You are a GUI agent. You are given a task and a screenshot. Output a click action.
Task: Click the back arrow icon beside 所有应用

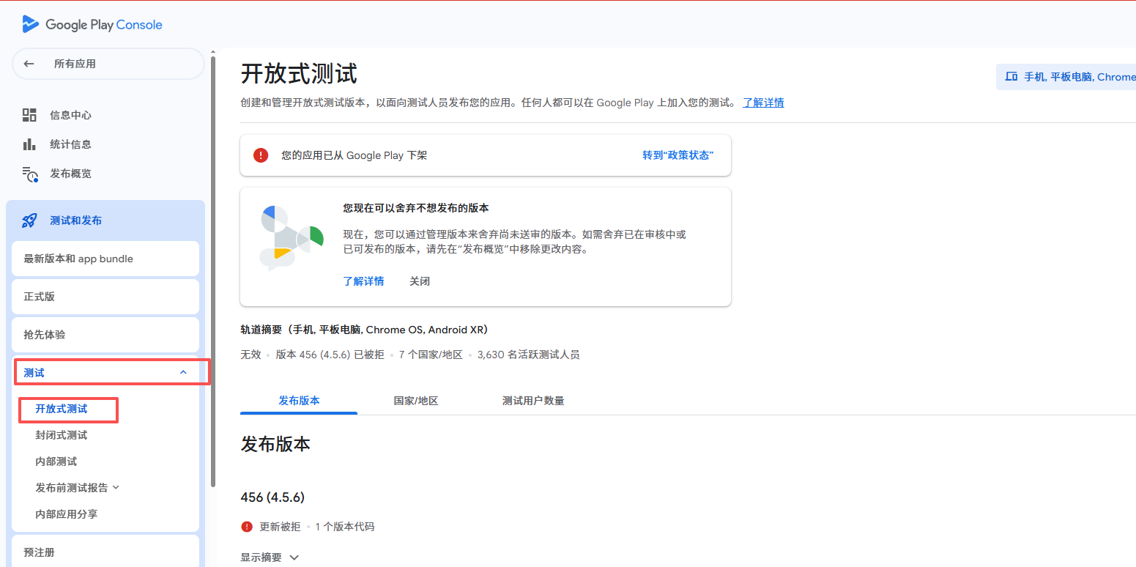pyautogui.click(x=29, y=64)
